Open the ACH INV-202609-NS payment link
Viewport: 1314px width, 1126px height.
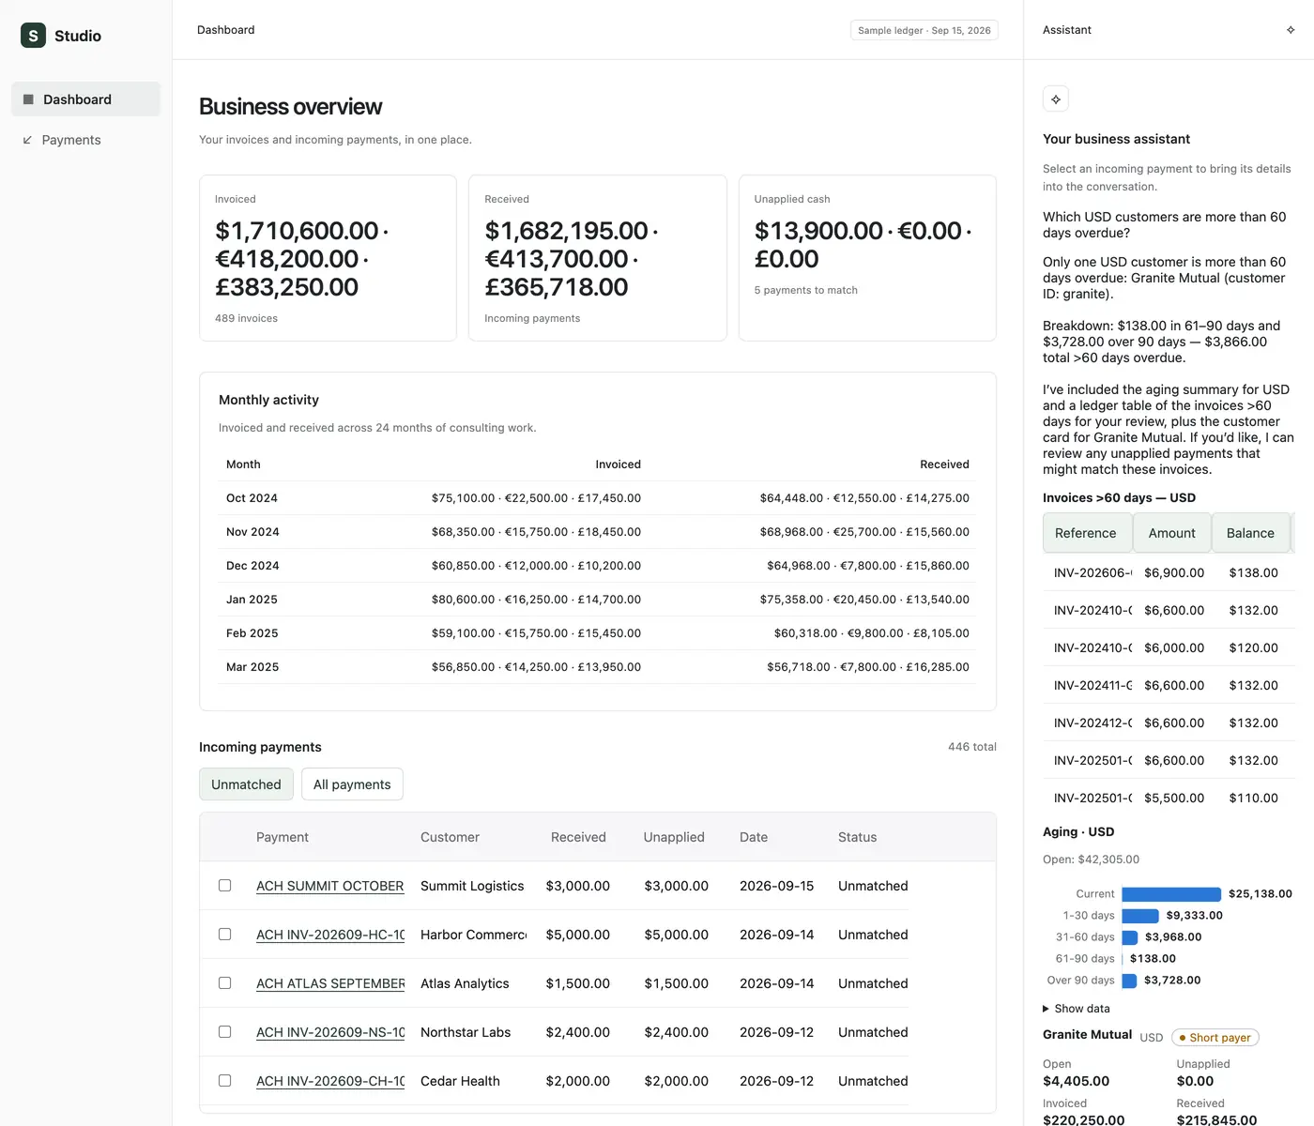[x=330, y=1032]
